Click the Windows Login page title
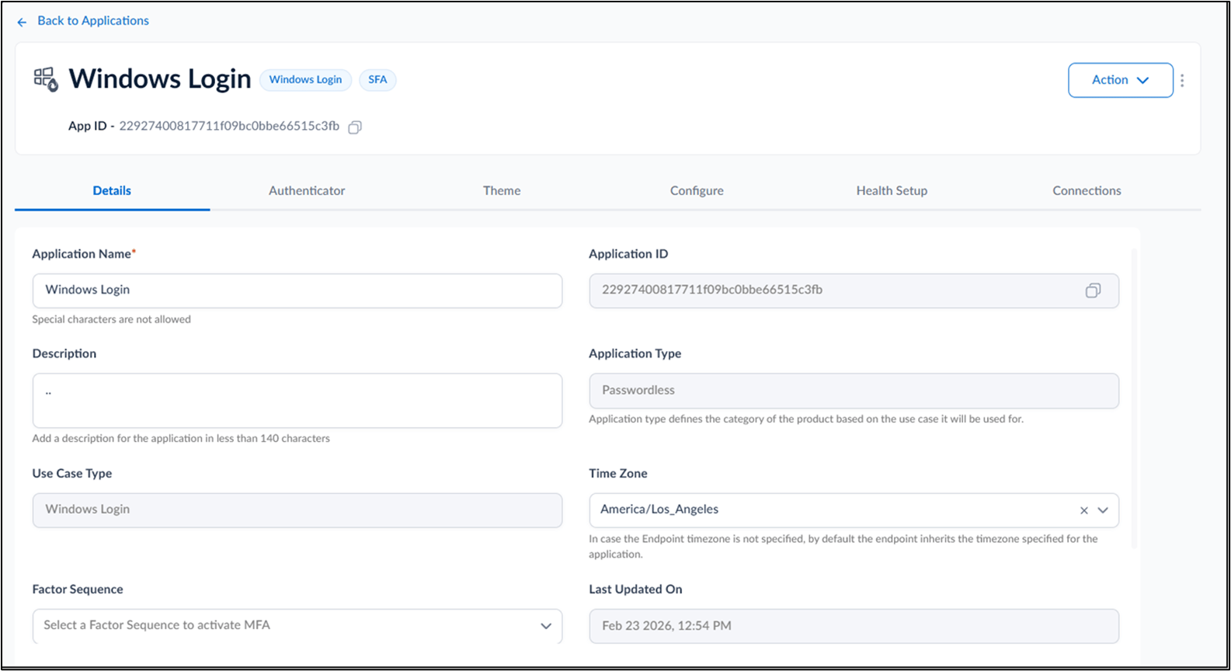This screenshot has width=1231, height=671. 160,79
